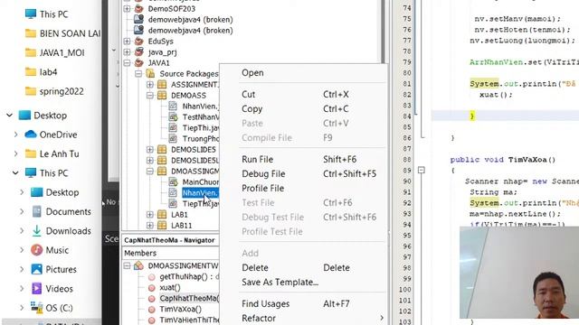Collapse the JAVA1 project node

pyautogui.click(x=127, y=62)
